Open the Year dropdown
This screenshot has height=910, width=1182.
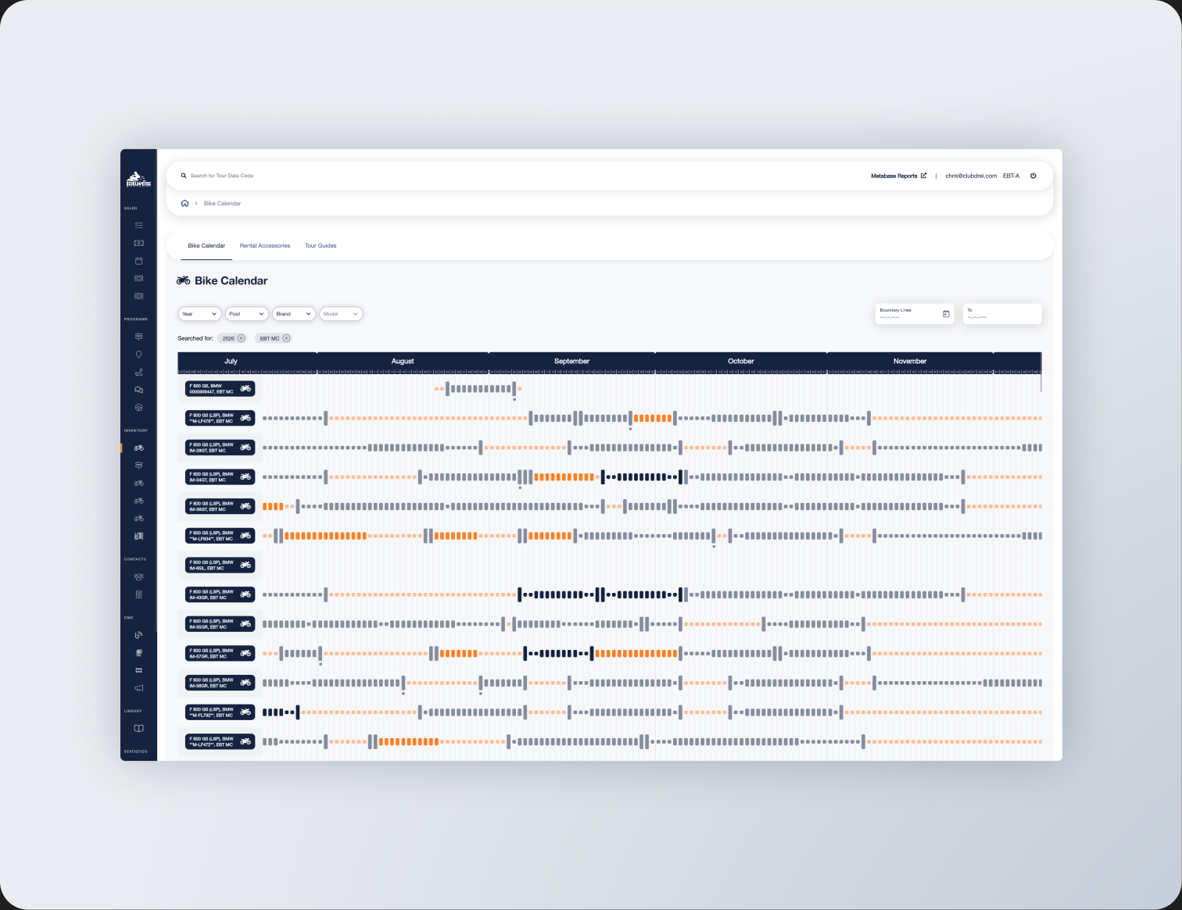click(x=199, y=314)
